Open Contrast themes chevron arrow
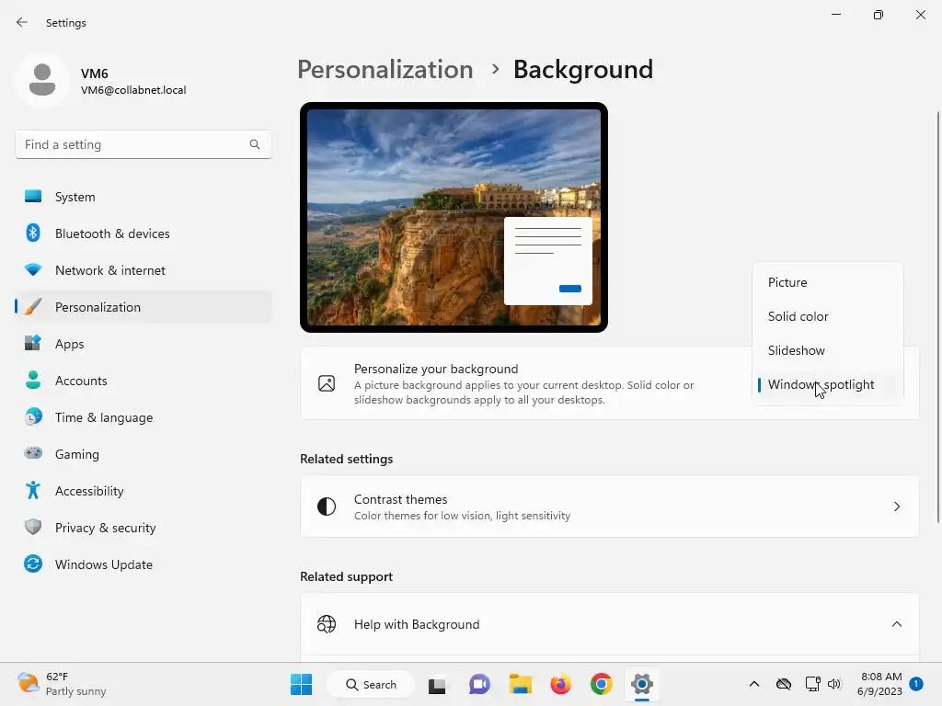The width and height of the screenshot is (942, 706). tap(896, 507)
